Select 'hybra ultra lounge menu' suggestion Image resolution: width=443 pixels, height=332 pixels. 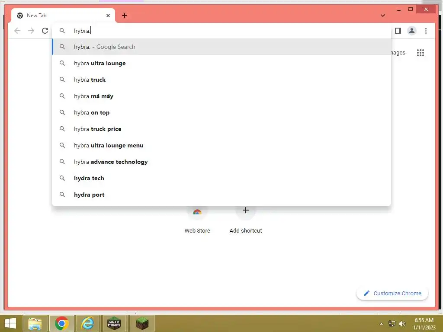222,145
